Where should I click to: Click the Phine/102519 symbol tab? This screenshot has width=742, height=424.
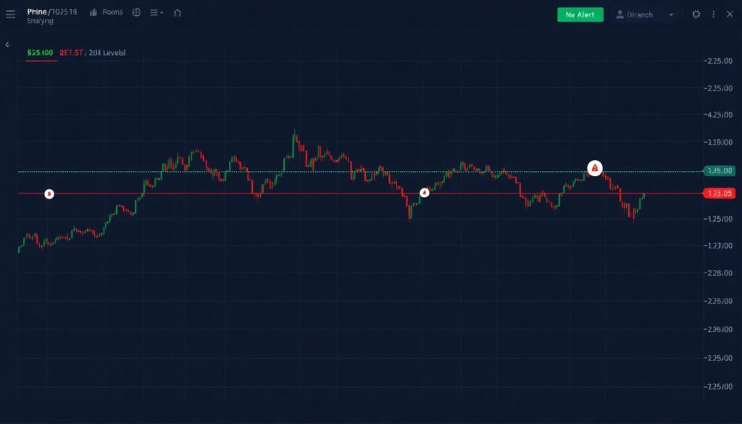[51, 11]
